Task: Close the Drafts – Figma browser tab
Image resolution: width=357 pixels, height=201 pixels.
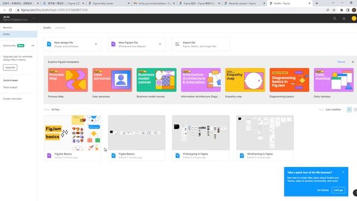Action: 309,3
